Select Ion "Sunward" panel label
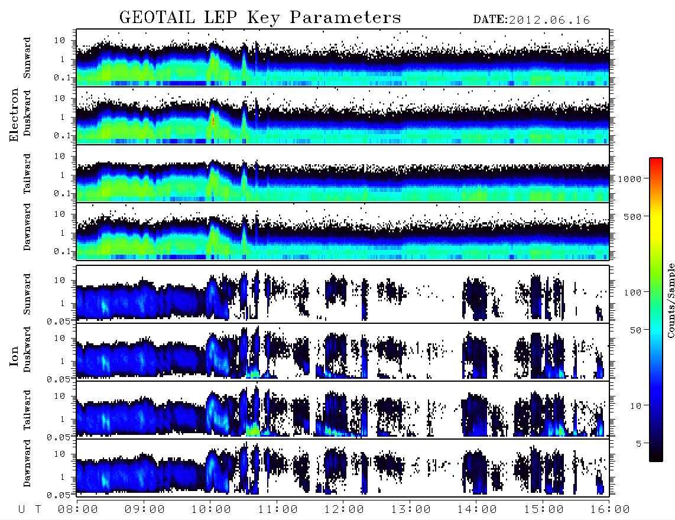 (x=27, y=294)
